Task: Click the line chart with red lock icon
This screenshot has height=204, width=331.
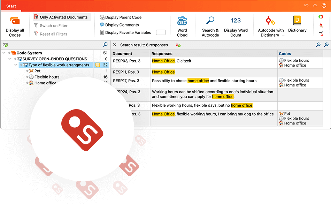Action: (x=321, y=33)
